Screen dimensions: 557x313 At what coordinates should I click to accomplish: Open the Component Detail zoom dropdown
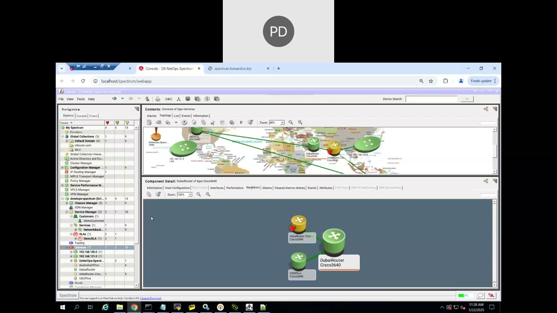click(x=190, y=194)
